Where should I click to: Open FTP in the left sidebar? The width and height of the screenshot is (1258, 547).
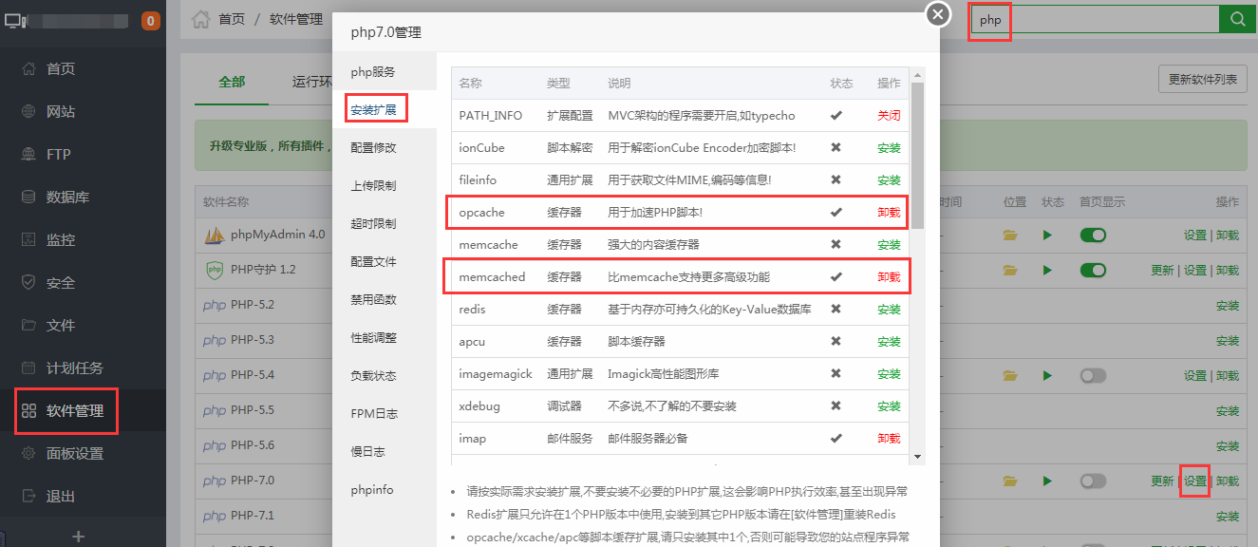click(59, 155)
